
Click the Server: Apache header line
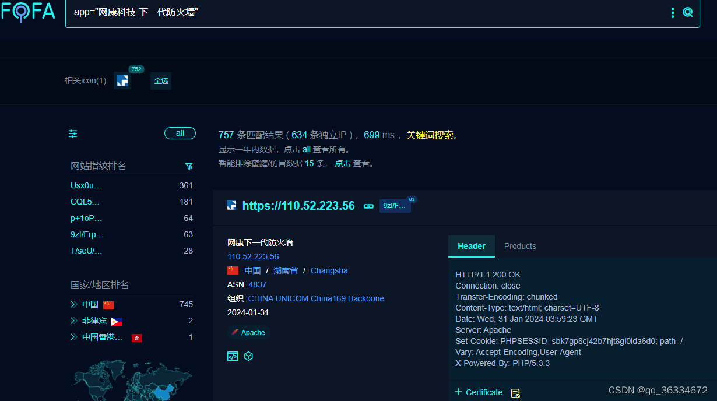483,330
